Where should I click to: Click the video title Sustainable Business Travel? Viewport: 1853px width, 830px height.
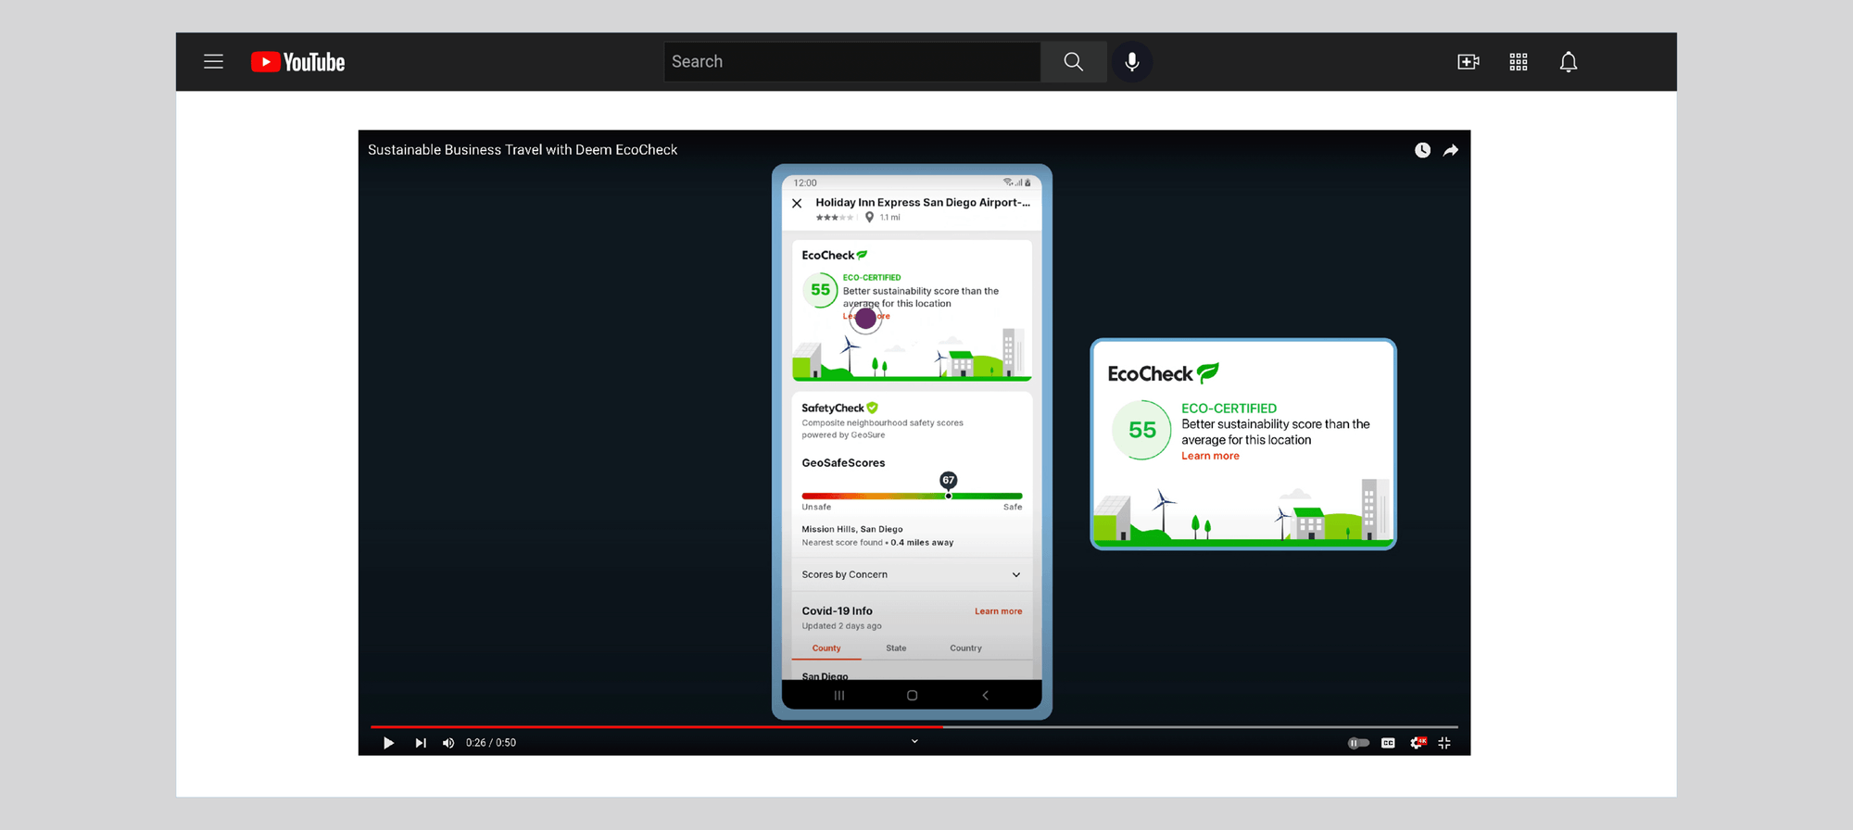click(523, 150)
